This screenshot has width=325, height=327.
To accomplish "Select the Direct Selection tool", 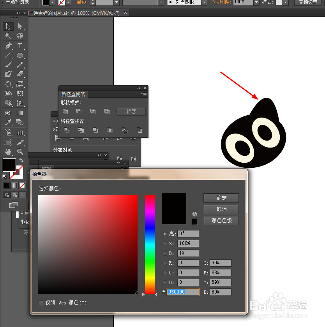I will click(20, 26).
